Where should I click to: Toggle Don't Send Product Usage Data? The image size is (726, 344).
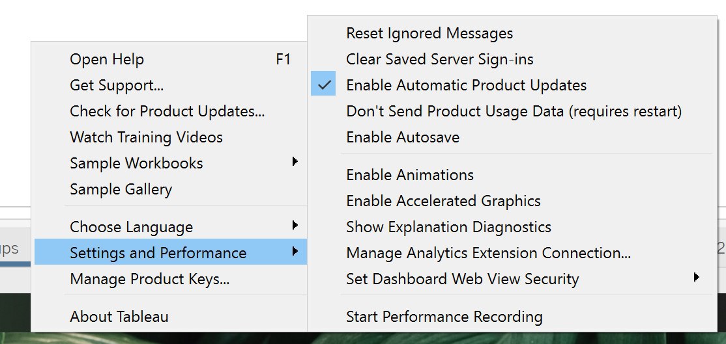512,111
